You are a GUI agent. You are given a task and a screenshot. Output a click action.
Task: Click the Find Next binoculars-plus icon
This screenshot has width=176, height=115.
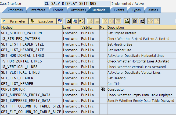click(142, 21)
